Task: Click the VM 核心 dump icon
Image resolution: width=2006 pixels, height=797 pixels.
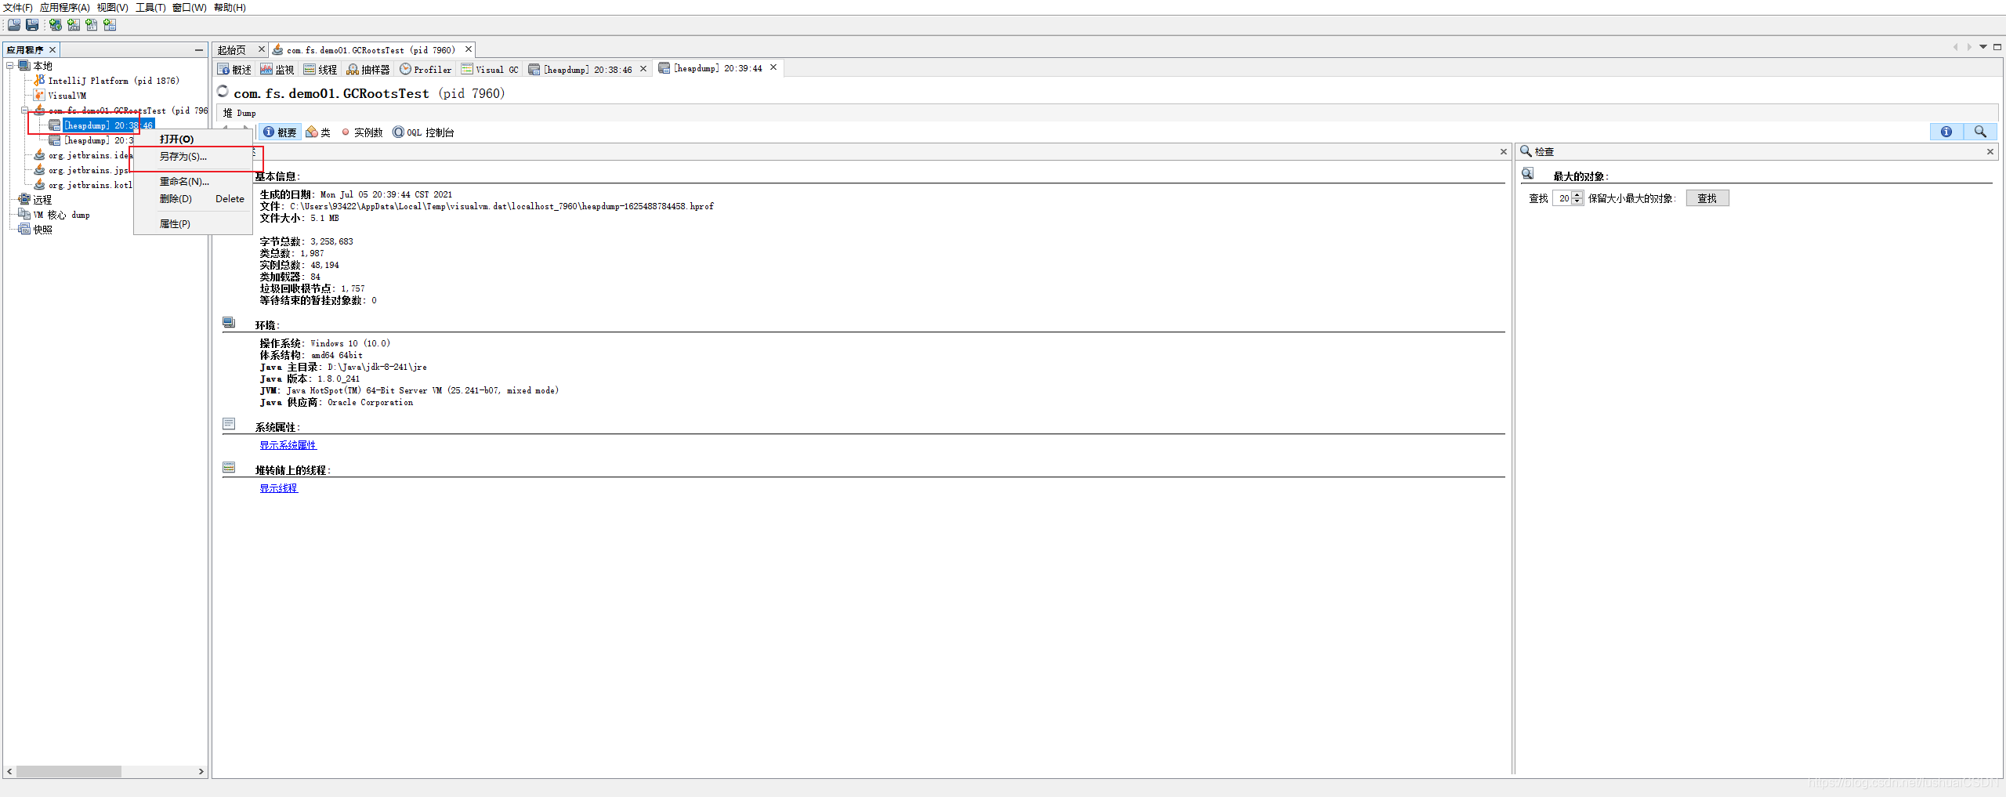Action: pyautogui.click(x=24, y=215)
